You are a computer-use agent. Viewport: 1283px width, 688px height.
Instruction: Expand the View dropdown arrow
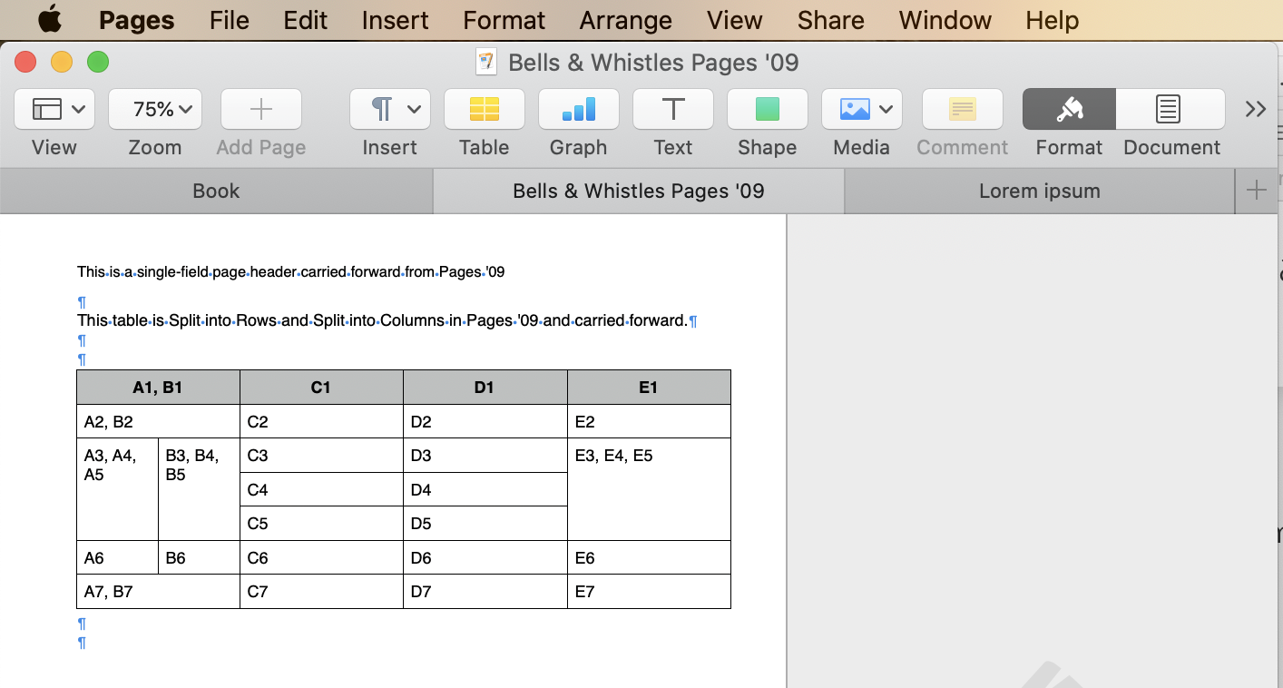78,110
